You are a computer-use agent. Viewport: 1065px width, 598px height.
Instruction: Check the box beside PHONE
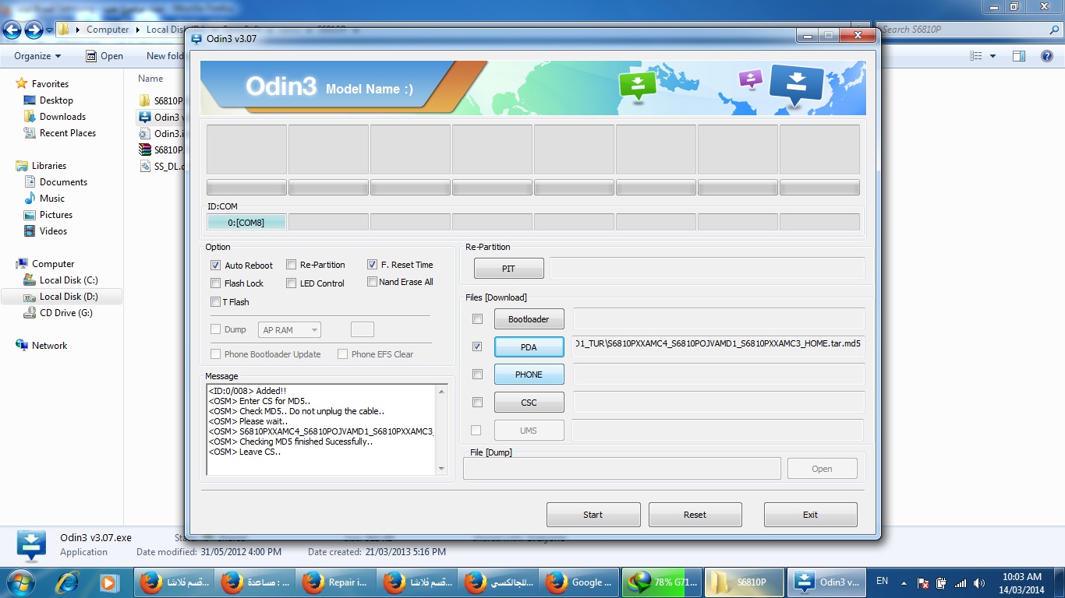pos(477,375)
